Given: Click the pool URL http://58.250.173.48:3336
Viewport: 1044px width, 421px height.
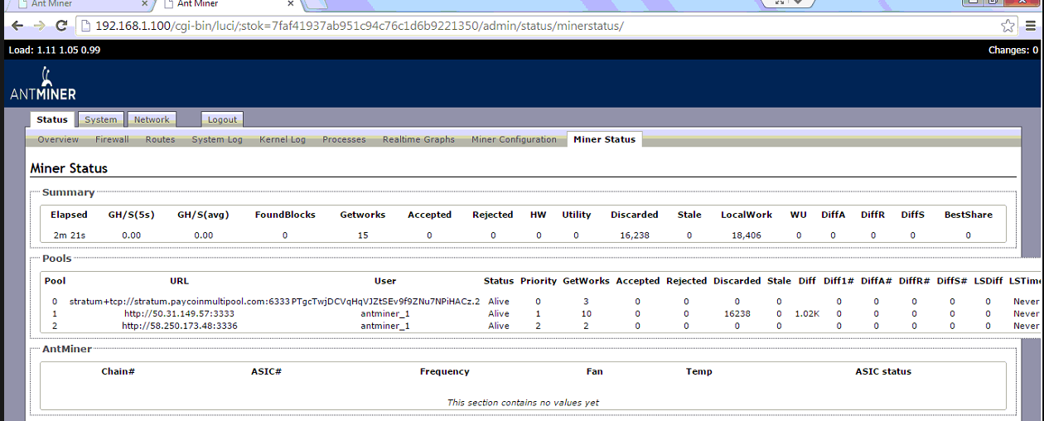Looking at the screenshot, I should (x=180, y=327).
